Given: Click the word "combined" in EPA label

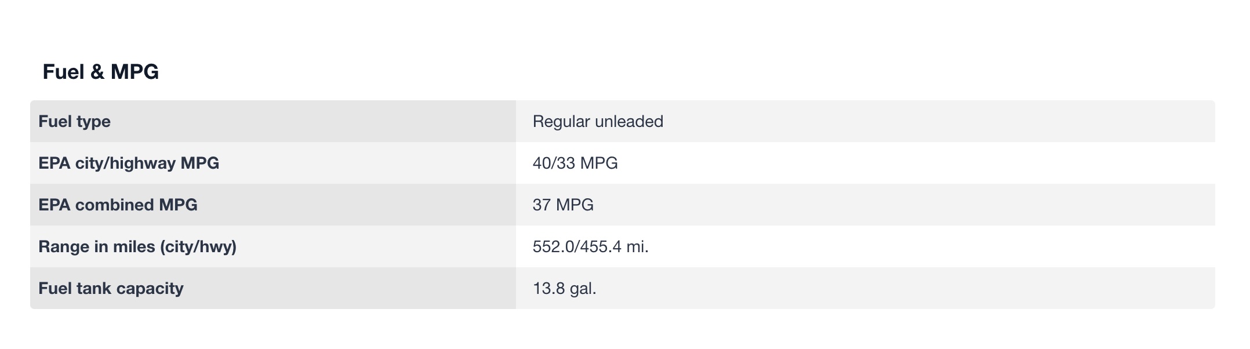Looking at the screenshot, I should 115,205.
